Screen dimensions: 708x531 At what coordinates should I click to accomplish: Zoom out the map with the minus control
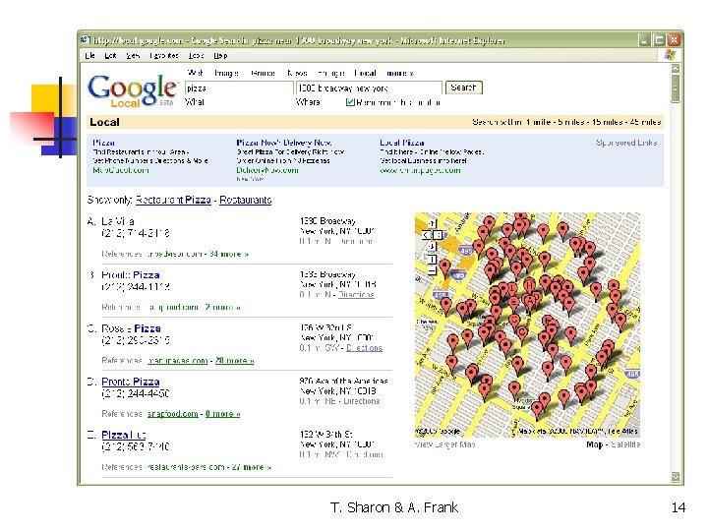coord(432,271)
